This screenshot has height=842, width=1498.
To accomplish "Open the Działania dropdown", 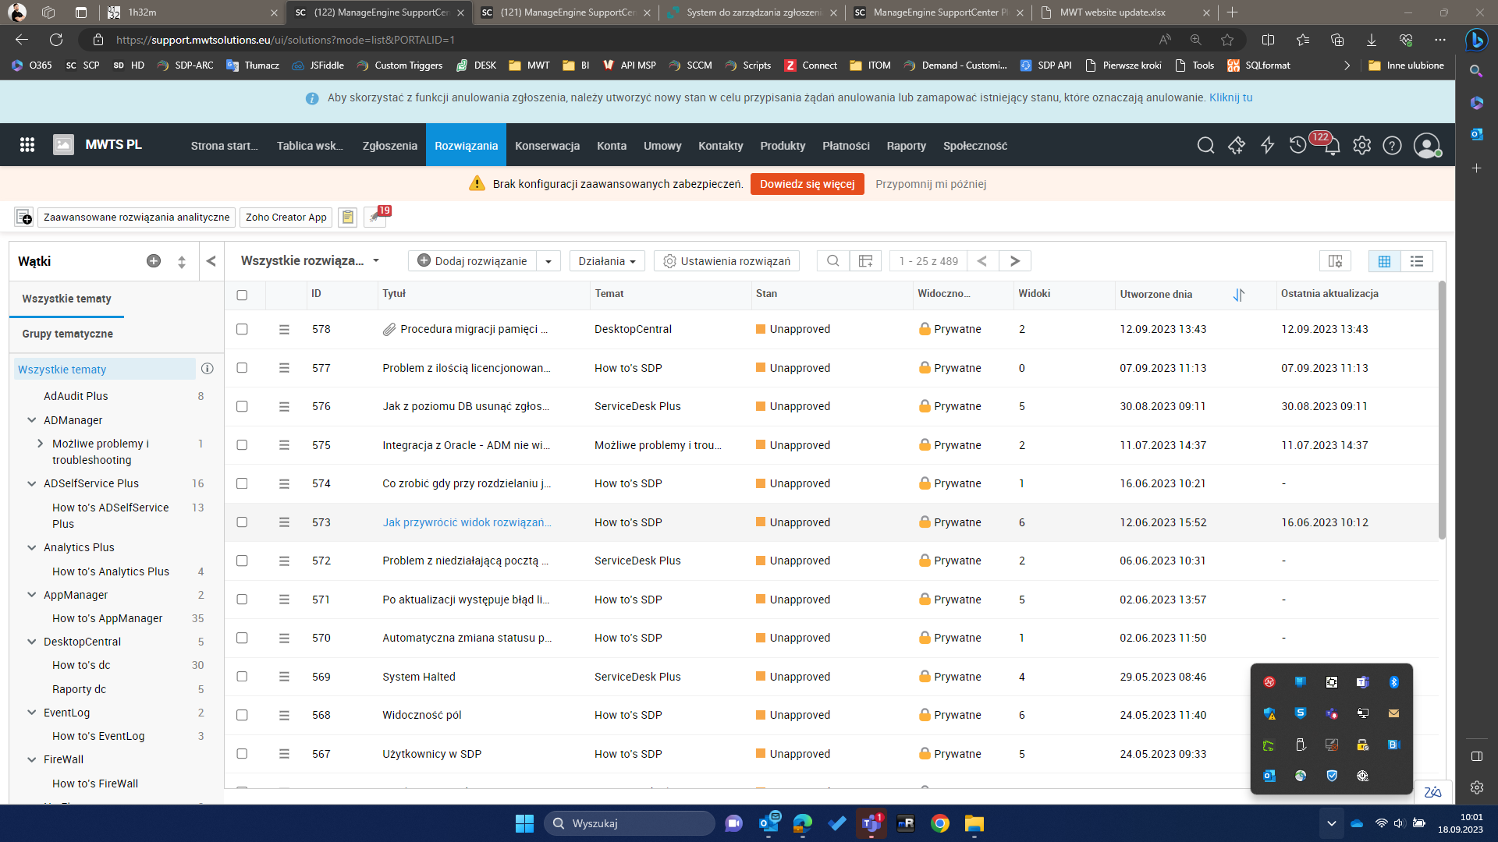I will click(606, 261).
